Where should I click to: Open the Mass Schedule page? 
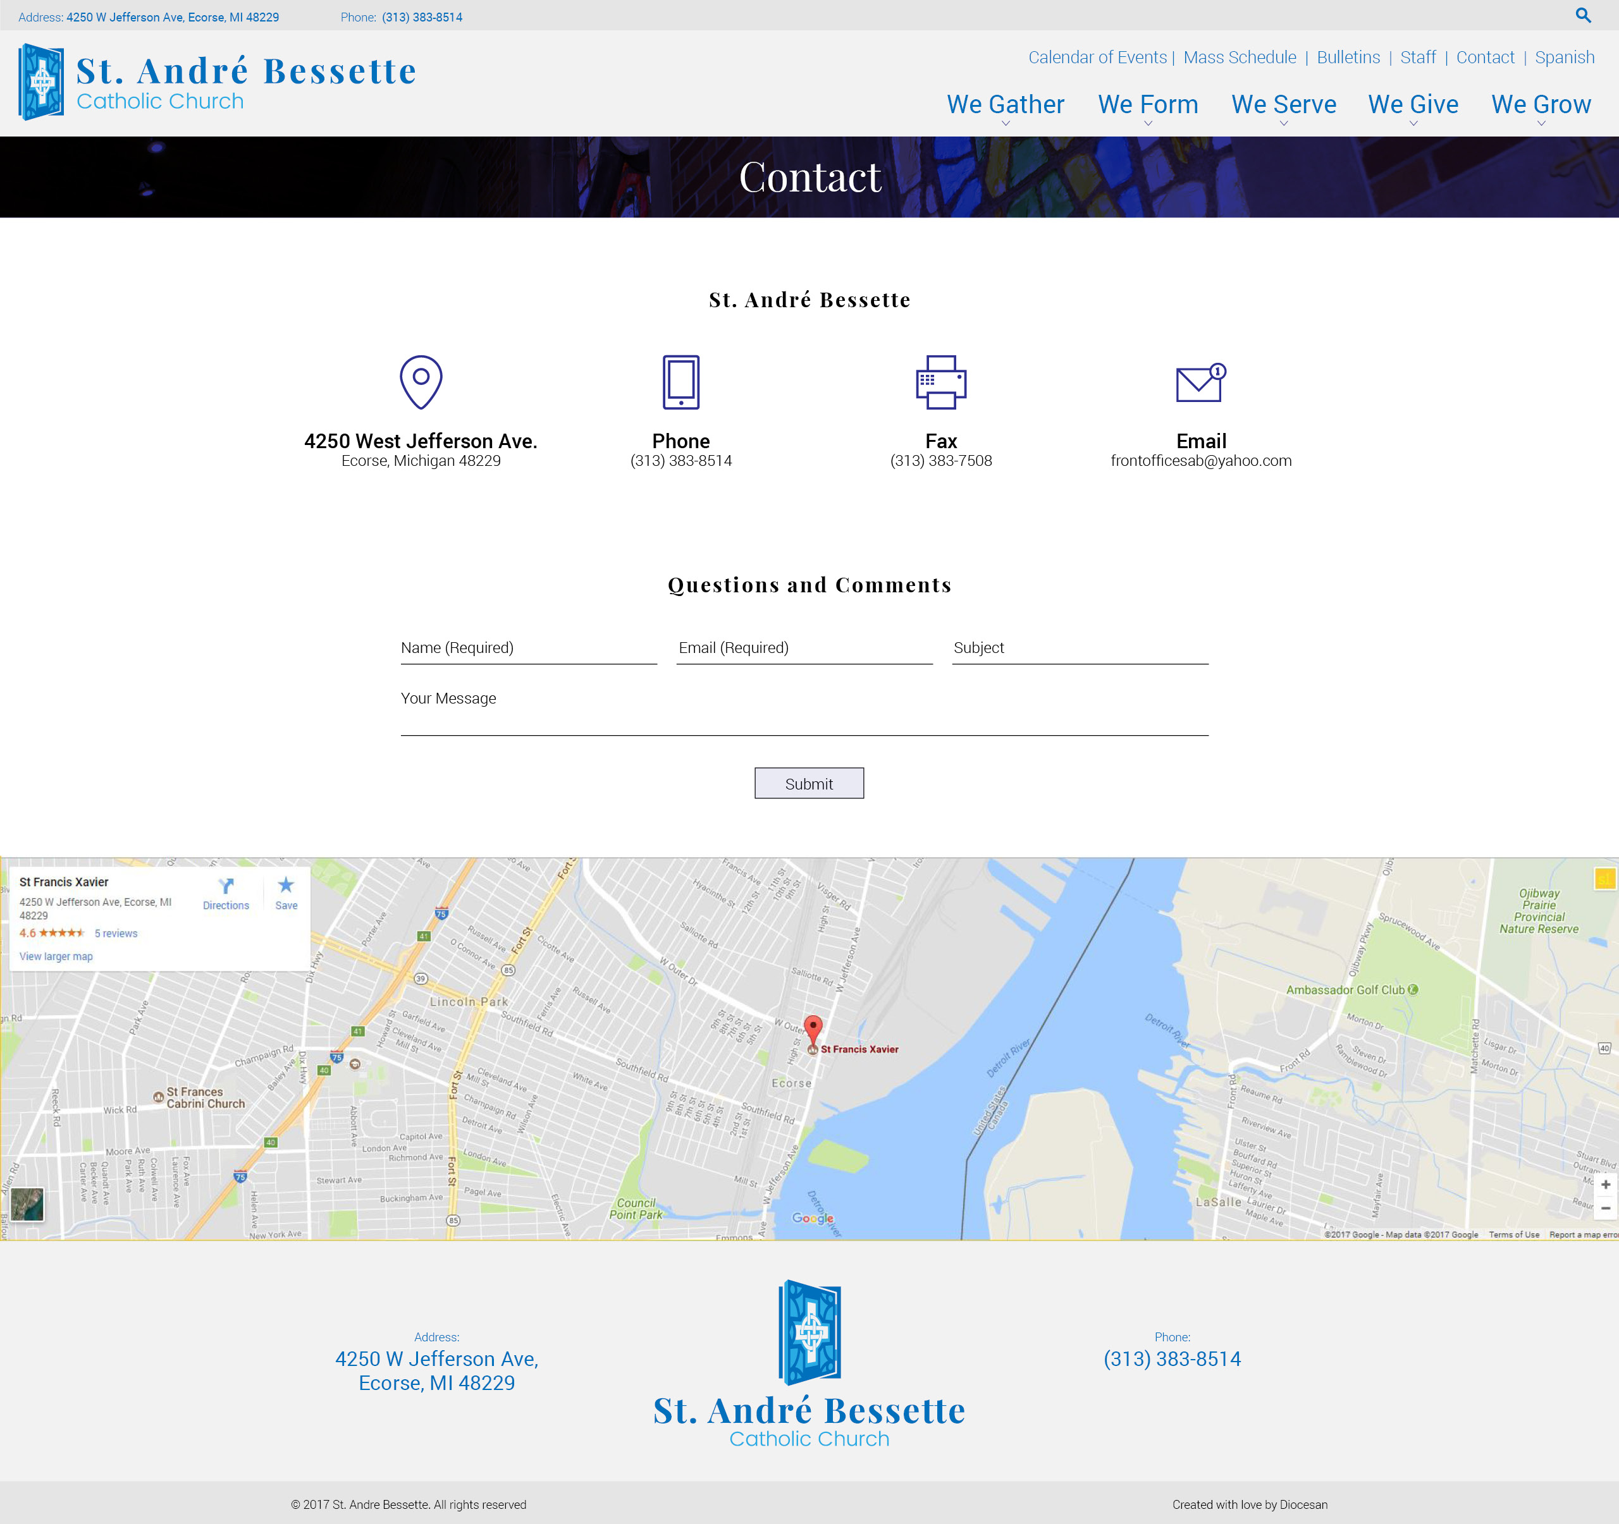click(1239, 58)
